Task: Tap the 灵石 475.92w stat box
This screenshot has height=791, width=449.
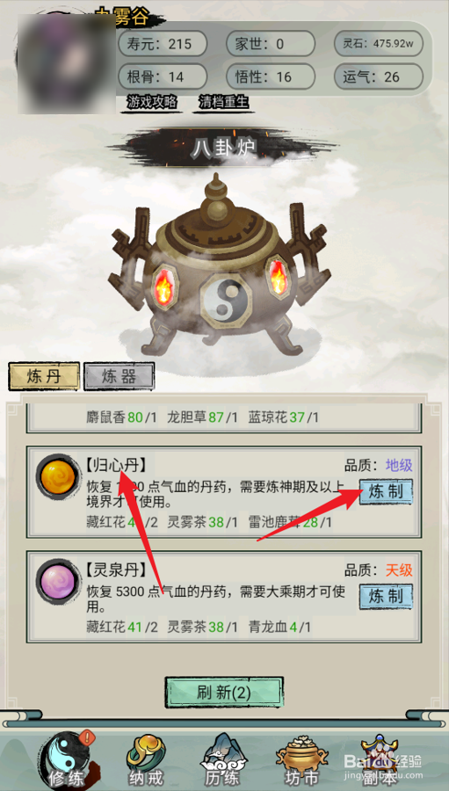Action: coord(379,43)
